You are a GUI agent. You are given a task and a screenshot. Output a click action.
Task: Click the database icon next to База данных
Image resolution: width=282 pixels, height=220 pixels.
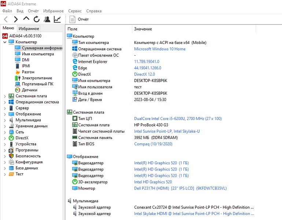(x=11, y=168)
